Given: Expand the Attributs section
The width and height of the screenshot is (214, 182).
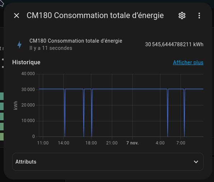Looking at the screenshot, I should pyautogui.click(x=108, y=162).
